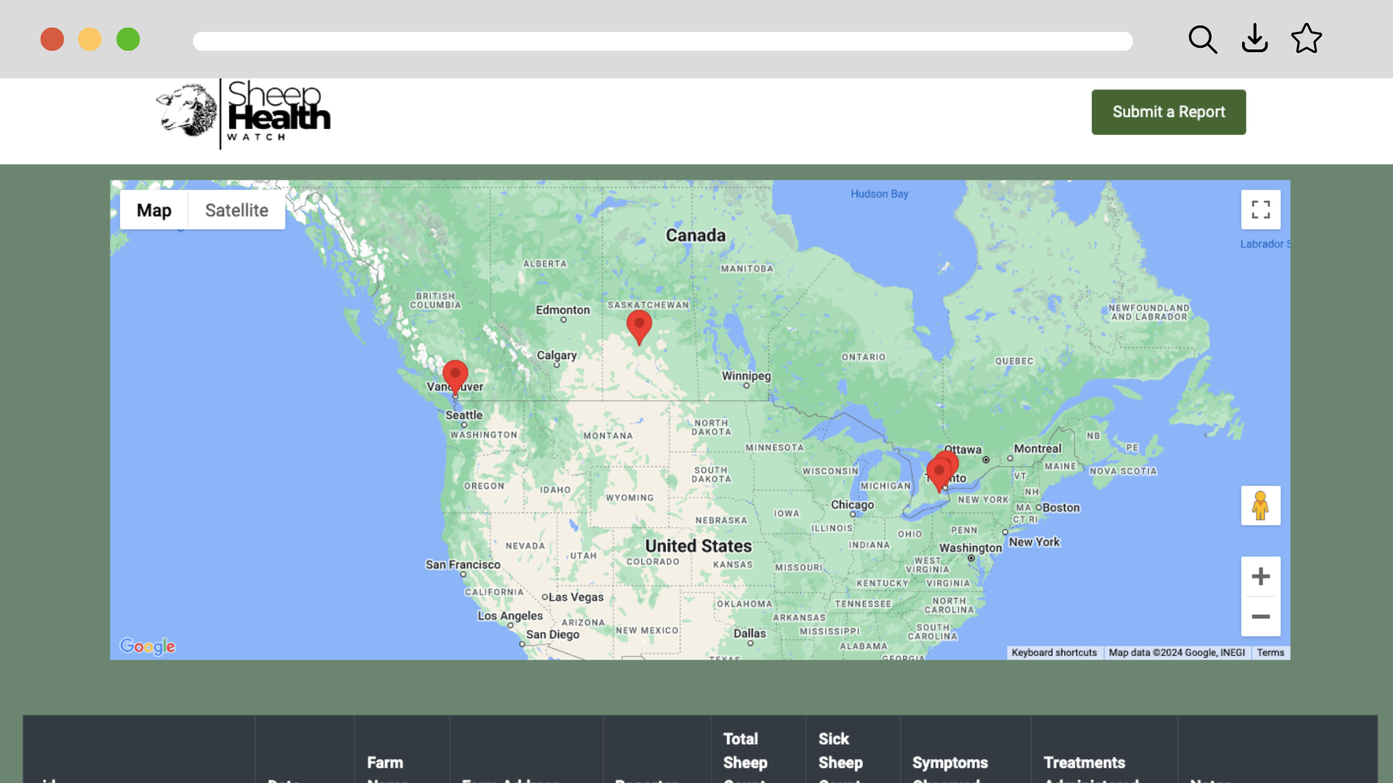This screenshot has height=783, width=1393.
Task: Zoom out with the minus button
Action: pyautogui.click(x=1260, y=616)
